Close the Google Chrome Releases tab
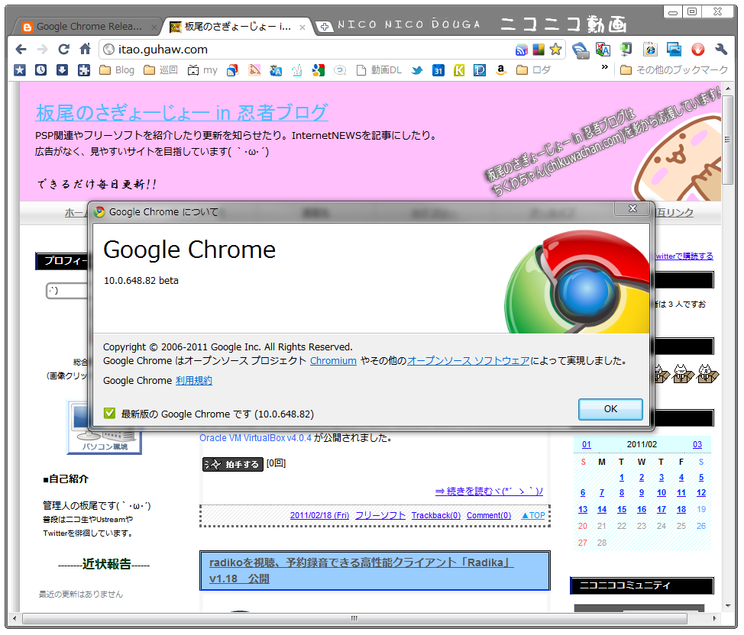 (x=154, y=27)
